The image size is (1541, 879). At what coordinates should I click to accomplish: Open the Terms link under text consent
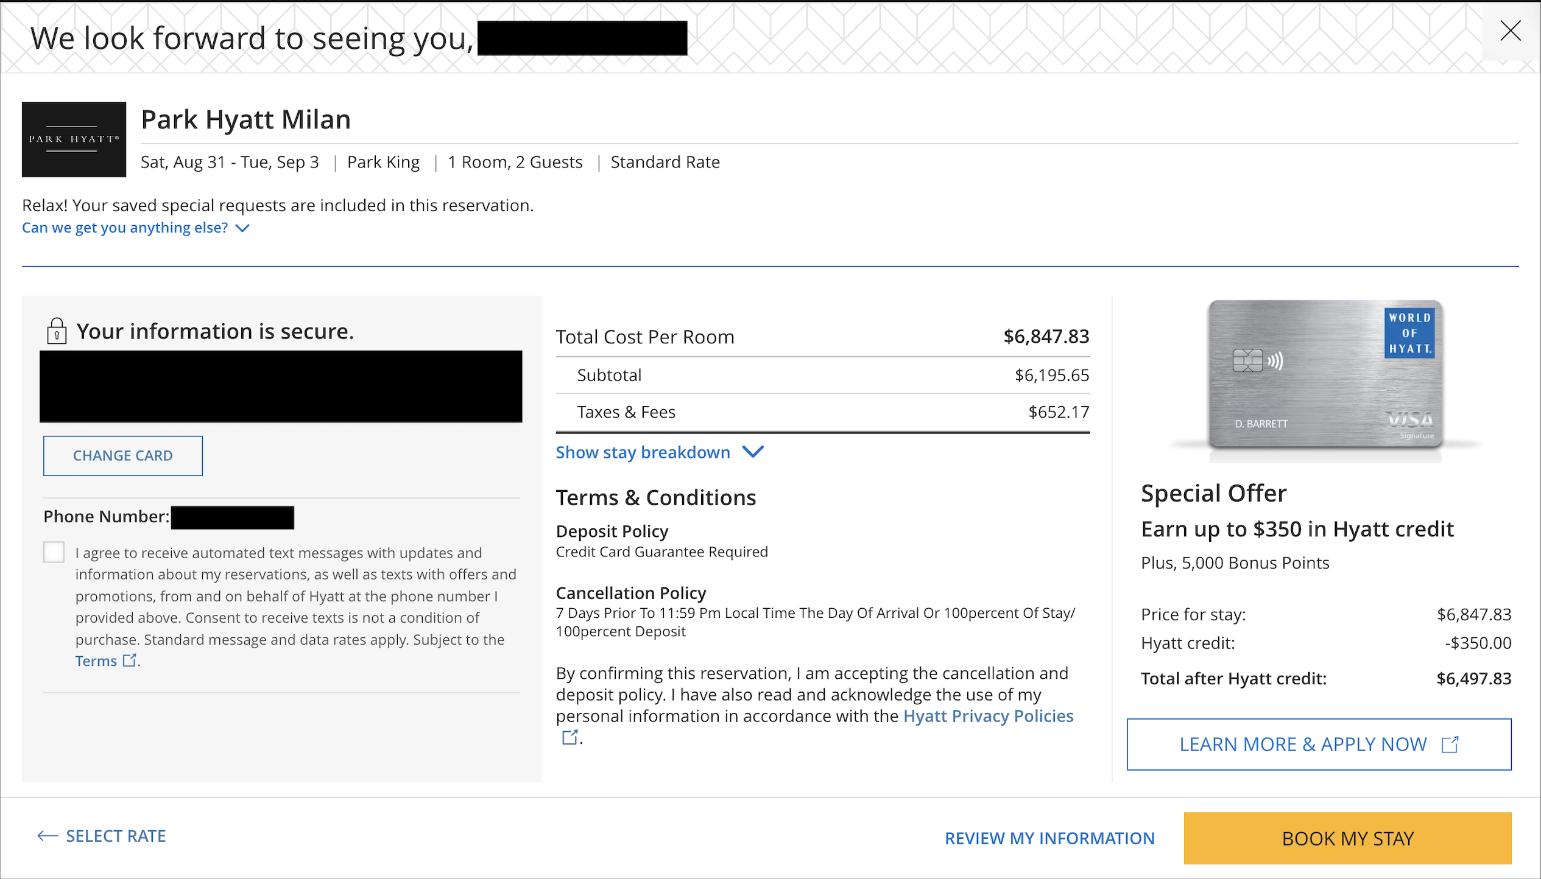point(96,661)
